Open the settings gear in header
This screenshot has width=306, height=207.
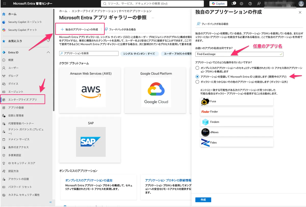pos(241,4)
